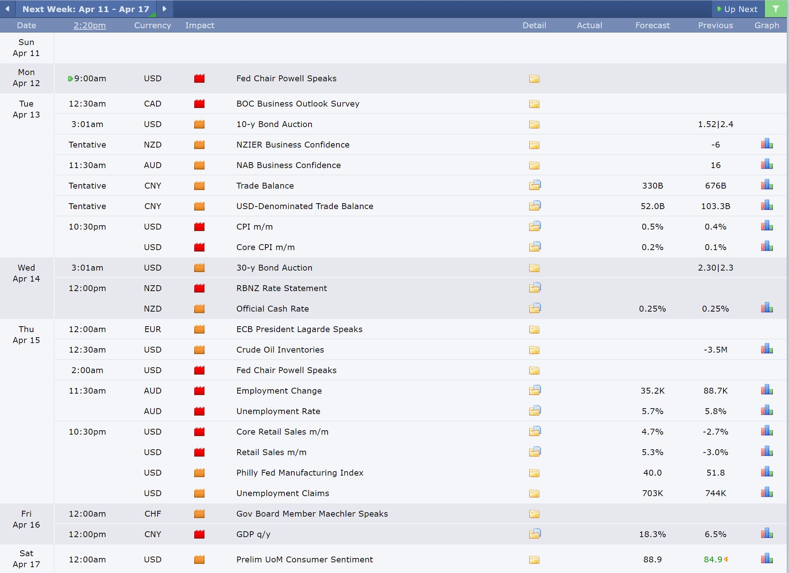Click the Currency column header

pyautogui.click(x=152, y=25)
